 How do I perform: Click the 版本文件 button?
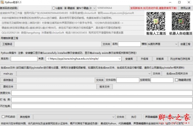click(x=105, y=87)
